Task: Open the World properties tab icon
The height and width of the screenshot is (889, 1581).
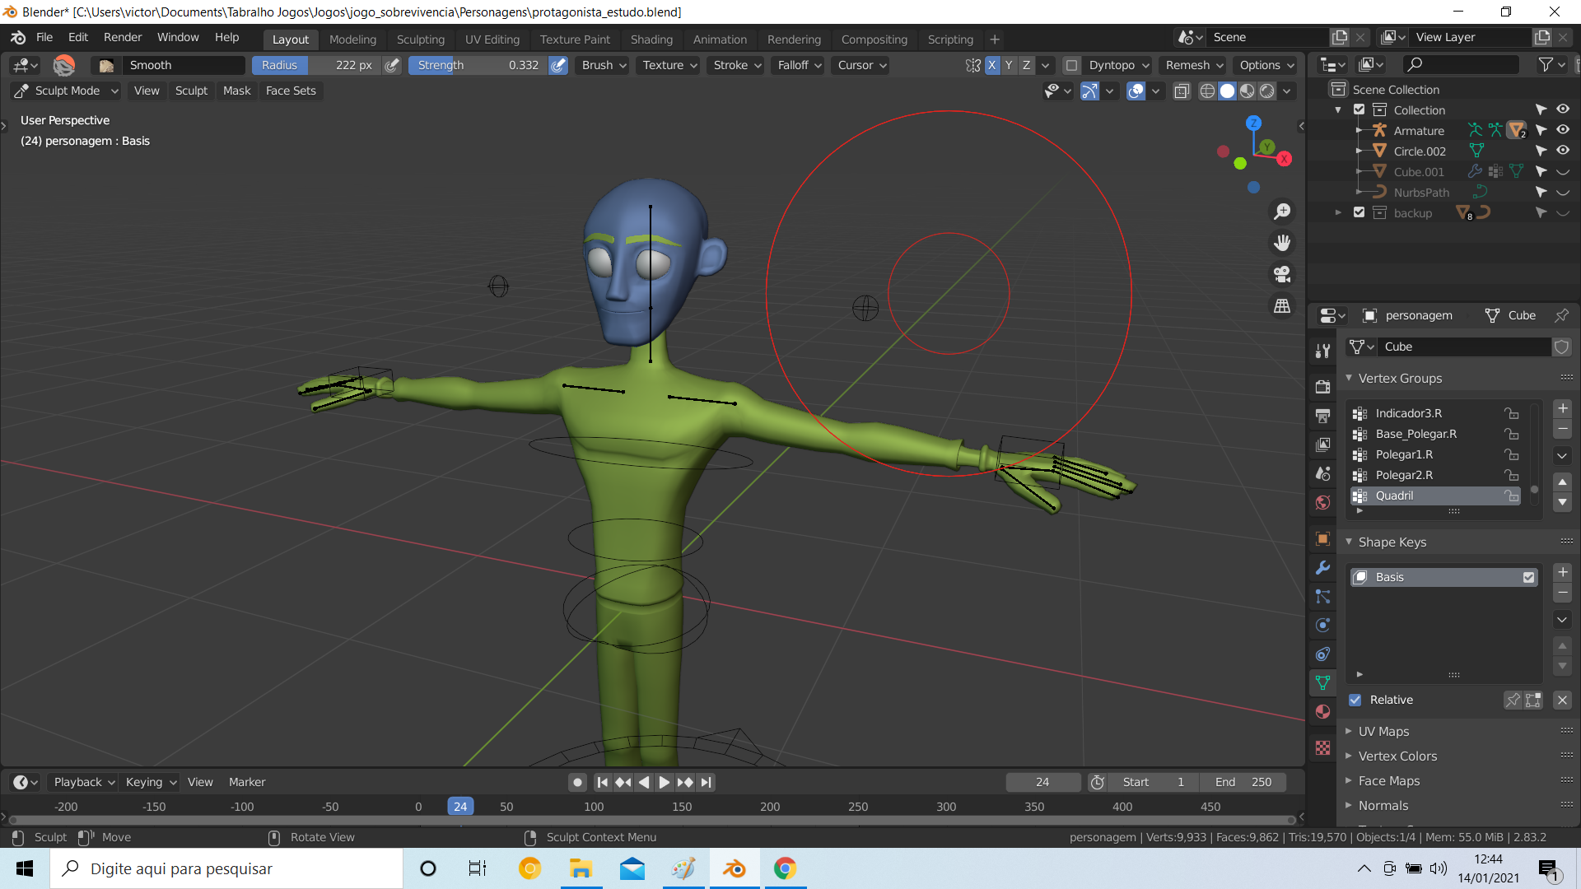Action: click(x=1322, y=502)
